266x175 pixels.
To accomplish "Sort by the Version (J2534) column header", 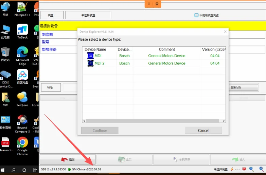I will pyautogui.click(x=213, y=49).
